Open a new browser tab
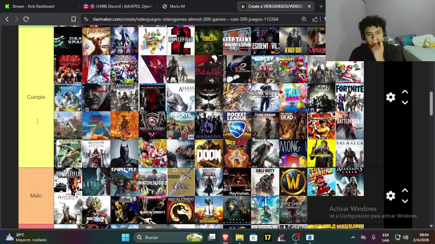 coord(321,6)
